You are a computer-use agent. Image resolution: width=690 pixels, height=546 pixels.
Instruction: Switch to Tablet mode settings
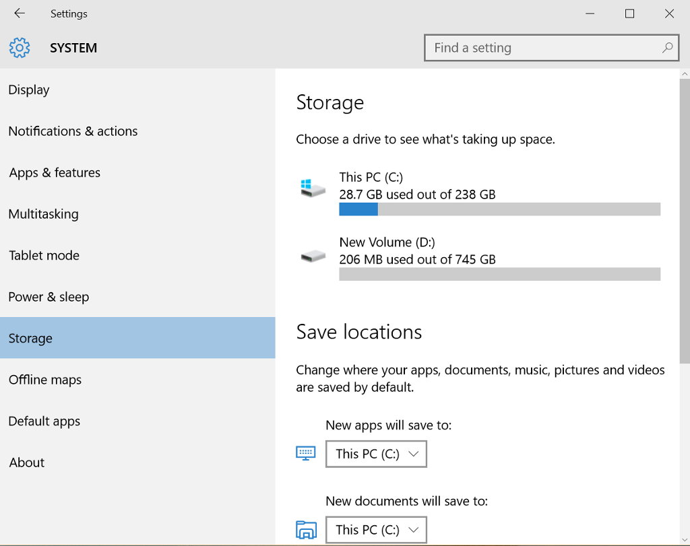click(44, 256)
